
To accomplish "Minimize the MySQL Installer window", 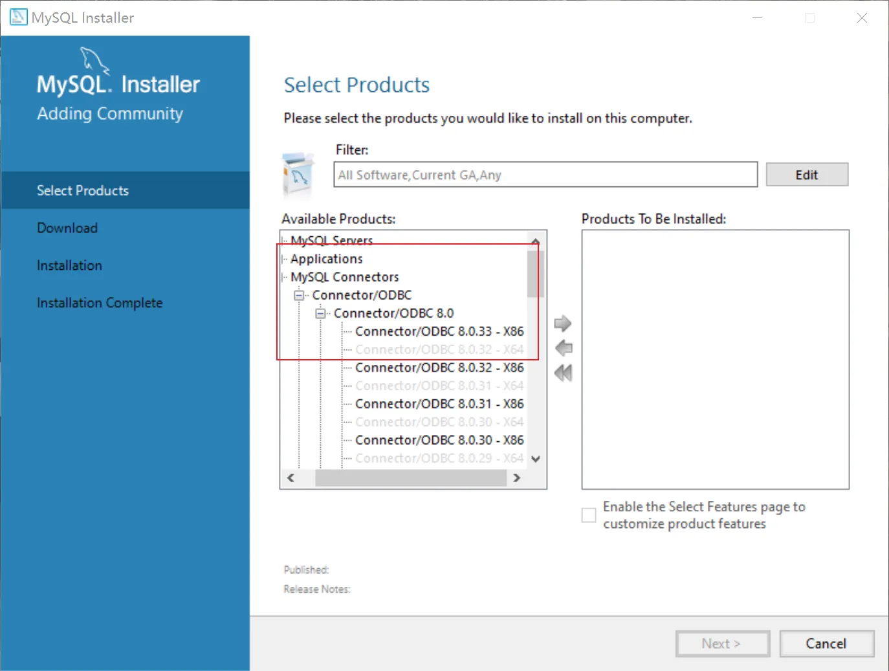I will click(758, 18).
